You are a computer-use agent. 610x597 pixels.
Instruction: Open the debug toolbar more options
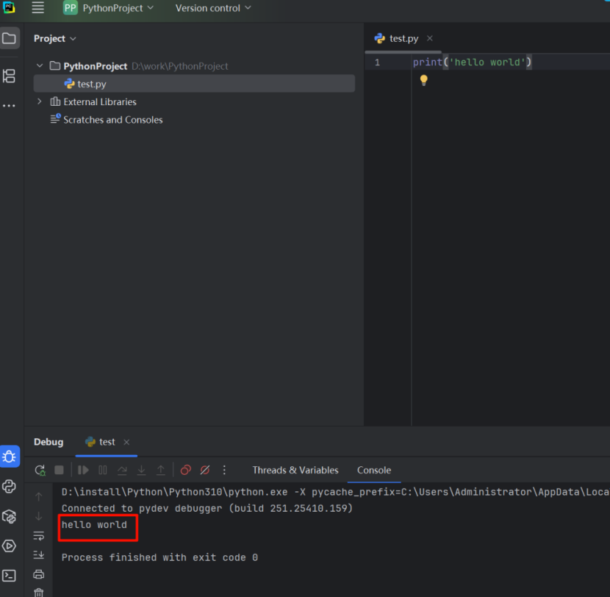click(x=224, y=470)
